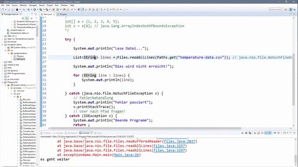Image resolution: width=298 pixels, height=167 pixels.
Task: Expand the Hello project
Action: (2, 62)
